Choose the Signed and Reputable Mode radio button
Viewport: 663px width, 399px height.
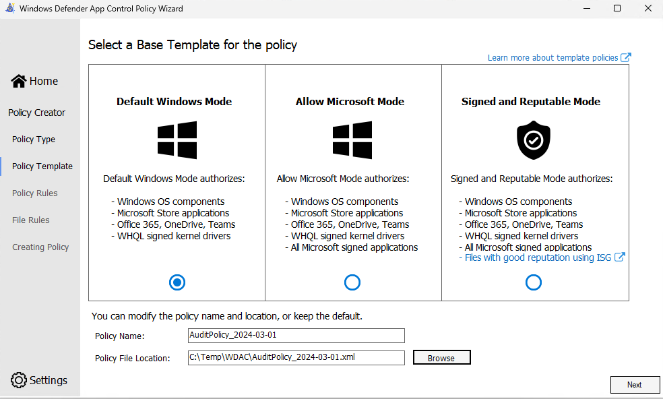click(x=534, y=282)
